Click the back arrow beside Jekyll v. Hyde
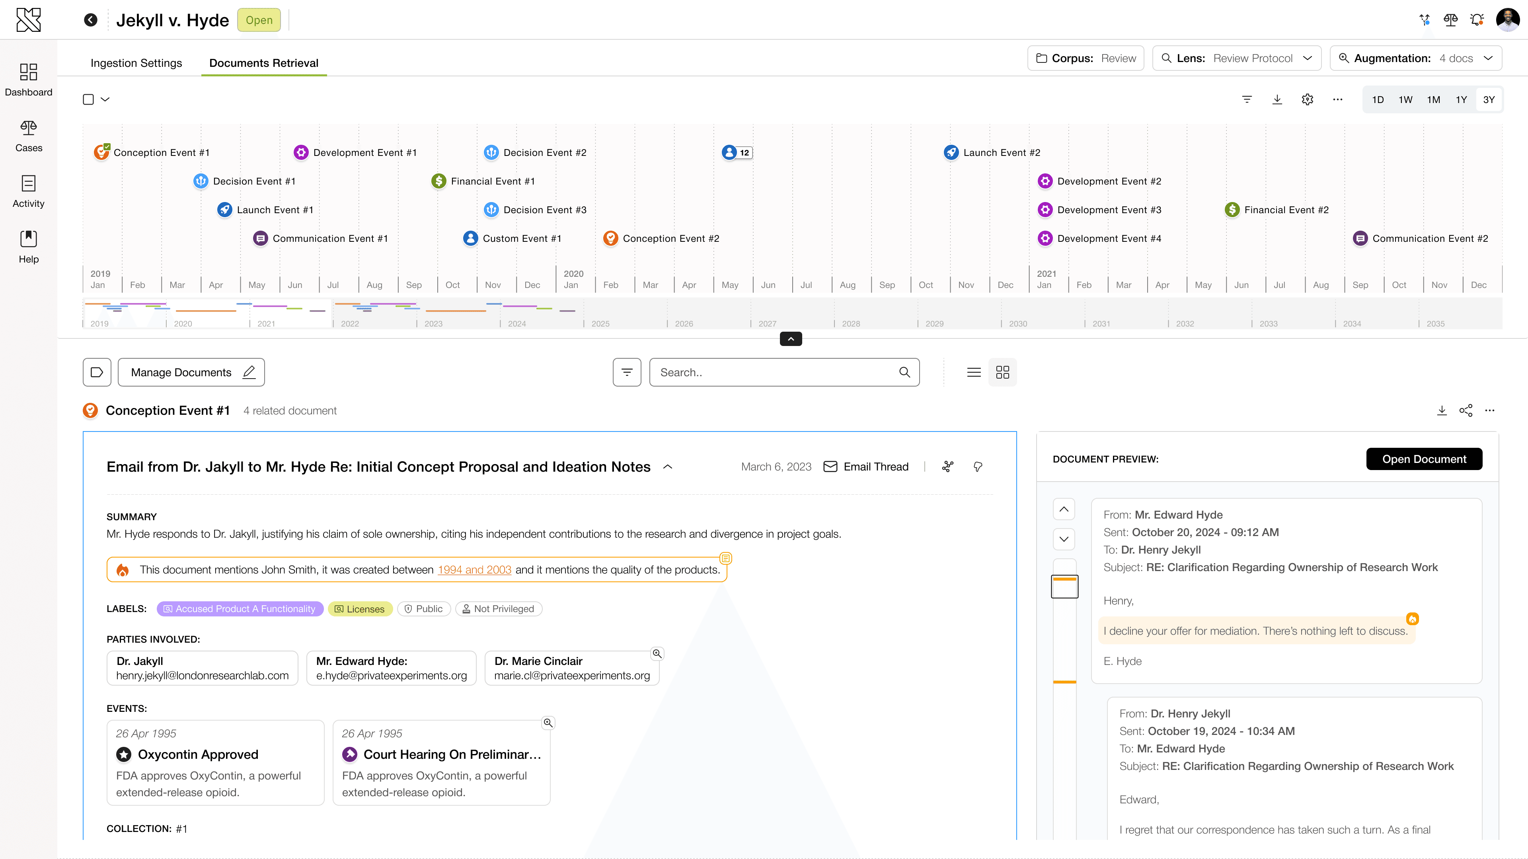The image size is (1528, 859). pyautogui.click(x=90, y=20)
